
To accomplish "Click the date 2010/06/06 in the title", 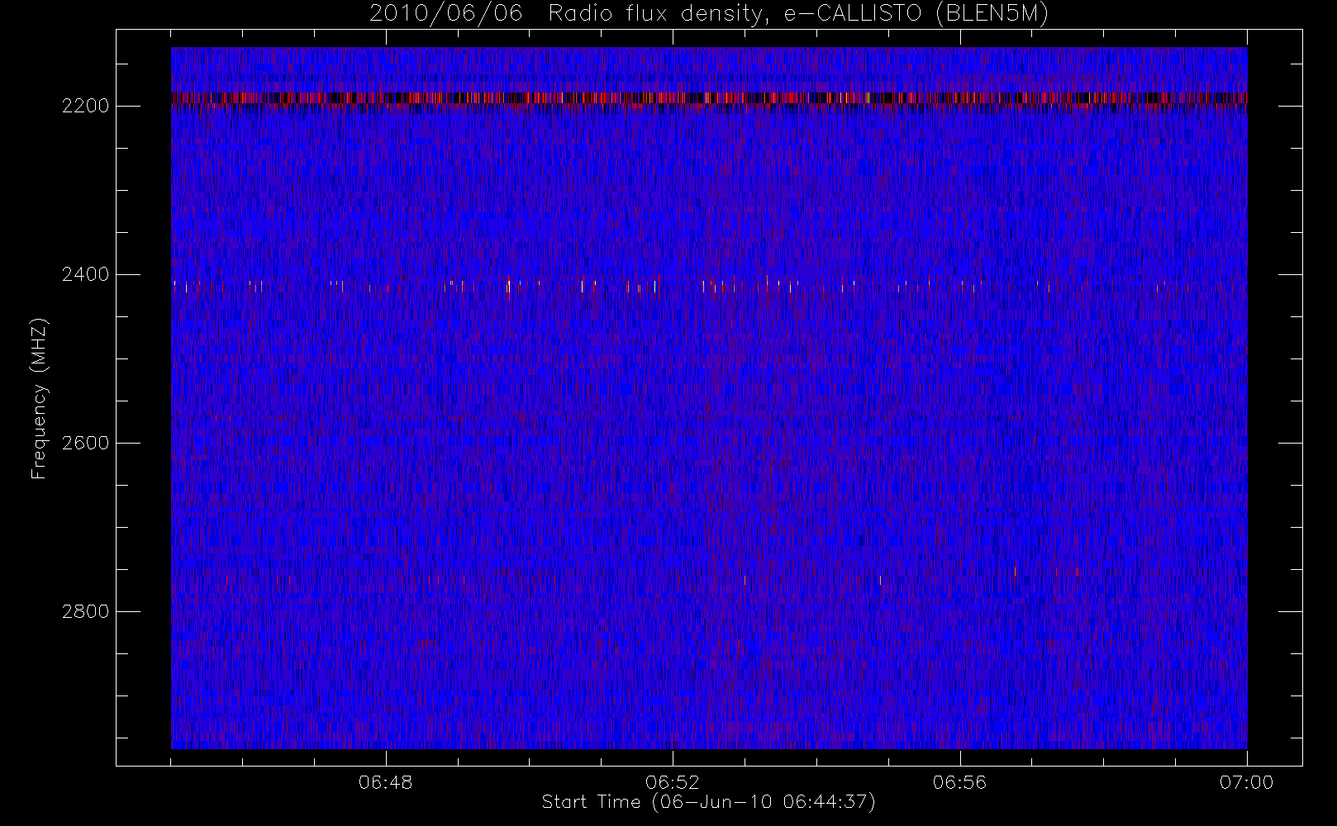I will tap(446, 13).
